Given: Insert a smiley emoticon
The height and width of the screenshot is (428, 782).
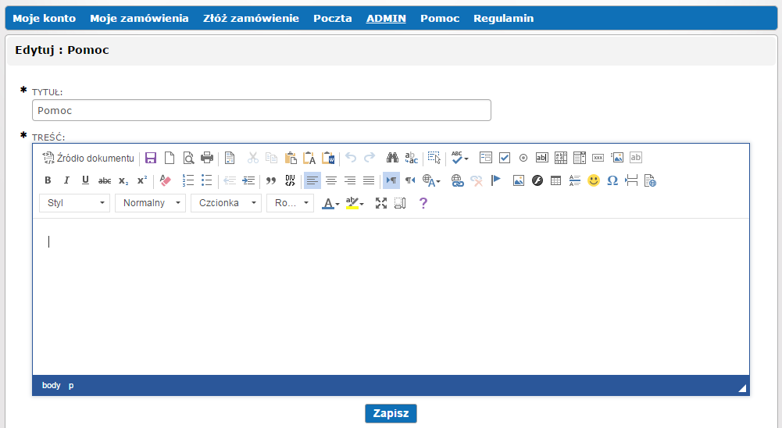Looking at the screenshot, I should pos(594,180).
